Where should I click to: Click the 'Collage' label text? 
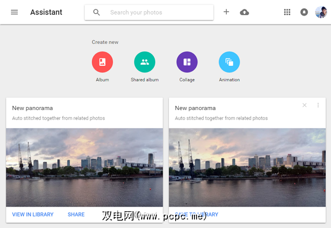(x=187, y=80)
